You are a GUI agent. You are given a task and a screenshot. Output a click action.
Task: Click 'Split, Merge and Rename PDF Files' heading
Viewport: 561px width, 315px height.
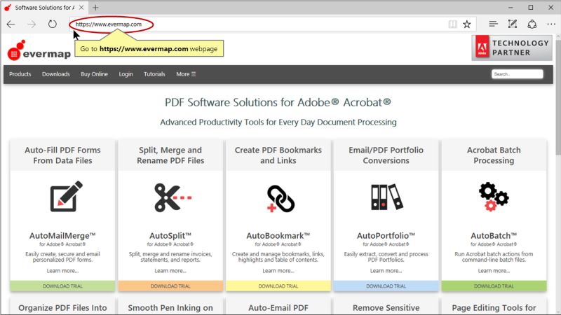pyautogui.click(x=170, y=155)
